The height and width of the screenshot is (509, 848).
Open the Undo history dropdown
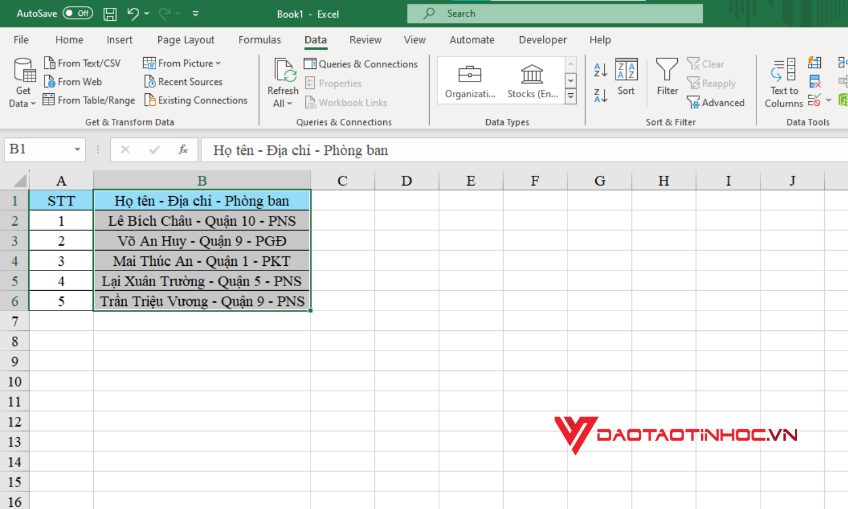146,14
